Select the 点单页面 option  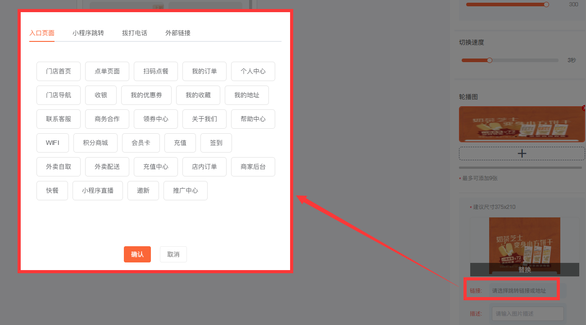[107, 71]
